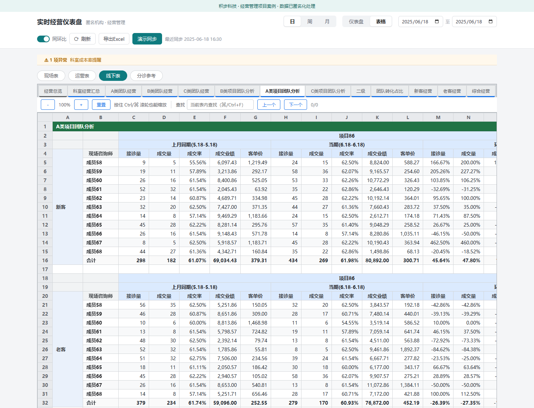The image size is (534, 408).
Task: Select the 线下表 pill tab
Action: (x=113, y=76)
